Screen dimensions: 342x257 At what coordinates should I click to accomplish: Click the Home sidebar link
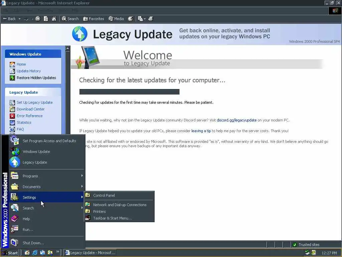(21, 64)
